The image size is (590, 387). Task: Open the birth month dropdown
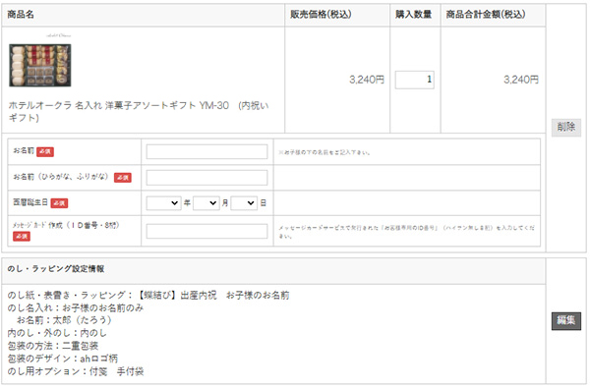(206, 203)
